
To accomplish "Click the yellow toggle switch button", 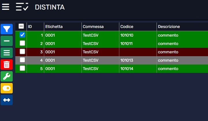I will [x=7, y=88].
